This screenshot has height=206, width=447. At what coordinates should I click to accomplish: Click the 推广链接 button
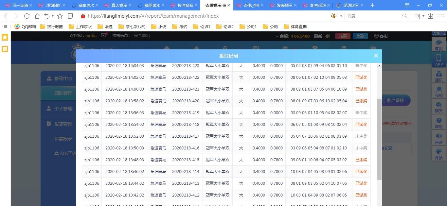(396, 100)
